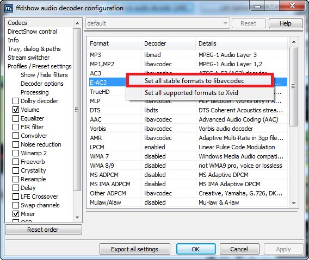The height and width of the screenshot is (260, 309).
Task: Click the left panel scroll-up arrow
Action: coord(77,23)
